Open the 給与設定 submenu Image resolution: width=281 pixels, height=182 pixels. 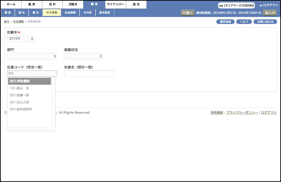[105, 13]
